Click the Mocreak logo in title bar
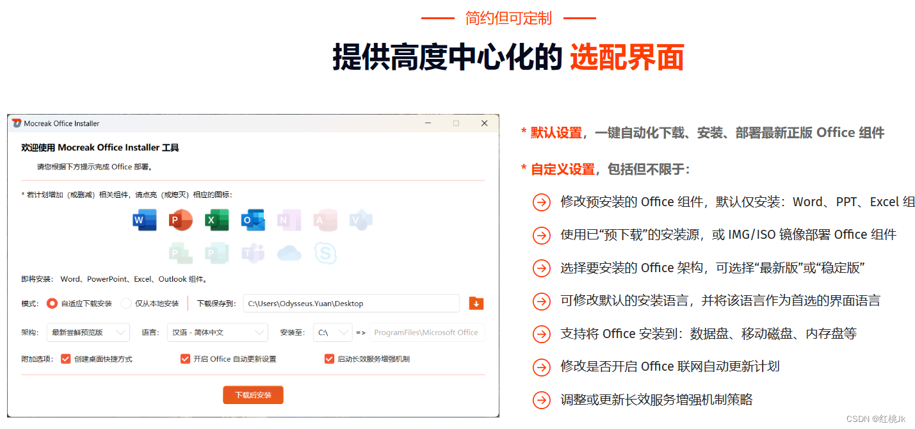Image resolution: width=915 pixels, height=429 pixels. tap(17, 123)
